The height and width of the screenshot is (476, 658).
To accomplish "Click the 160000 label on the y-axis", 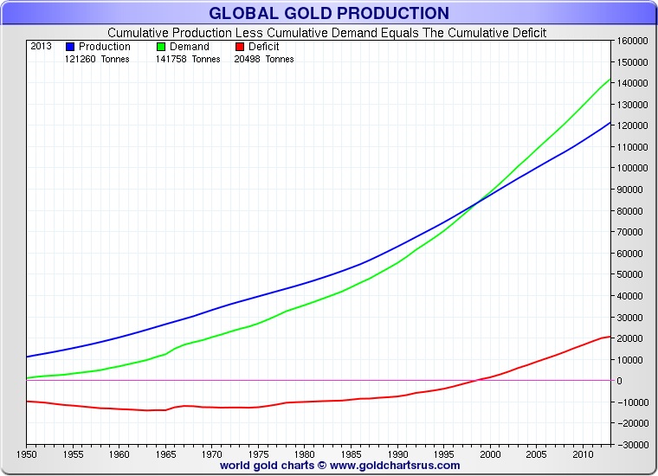I will pos(633,42).
